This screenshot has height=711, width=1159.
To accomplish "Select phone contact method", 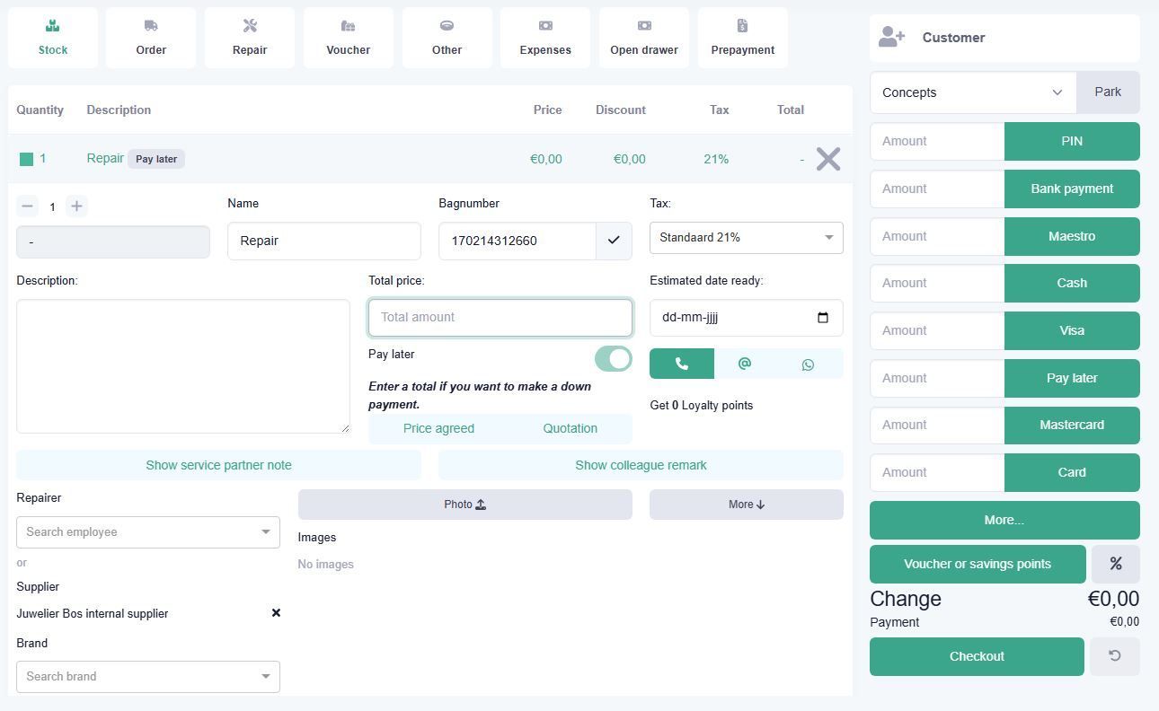I will (682, 364).
